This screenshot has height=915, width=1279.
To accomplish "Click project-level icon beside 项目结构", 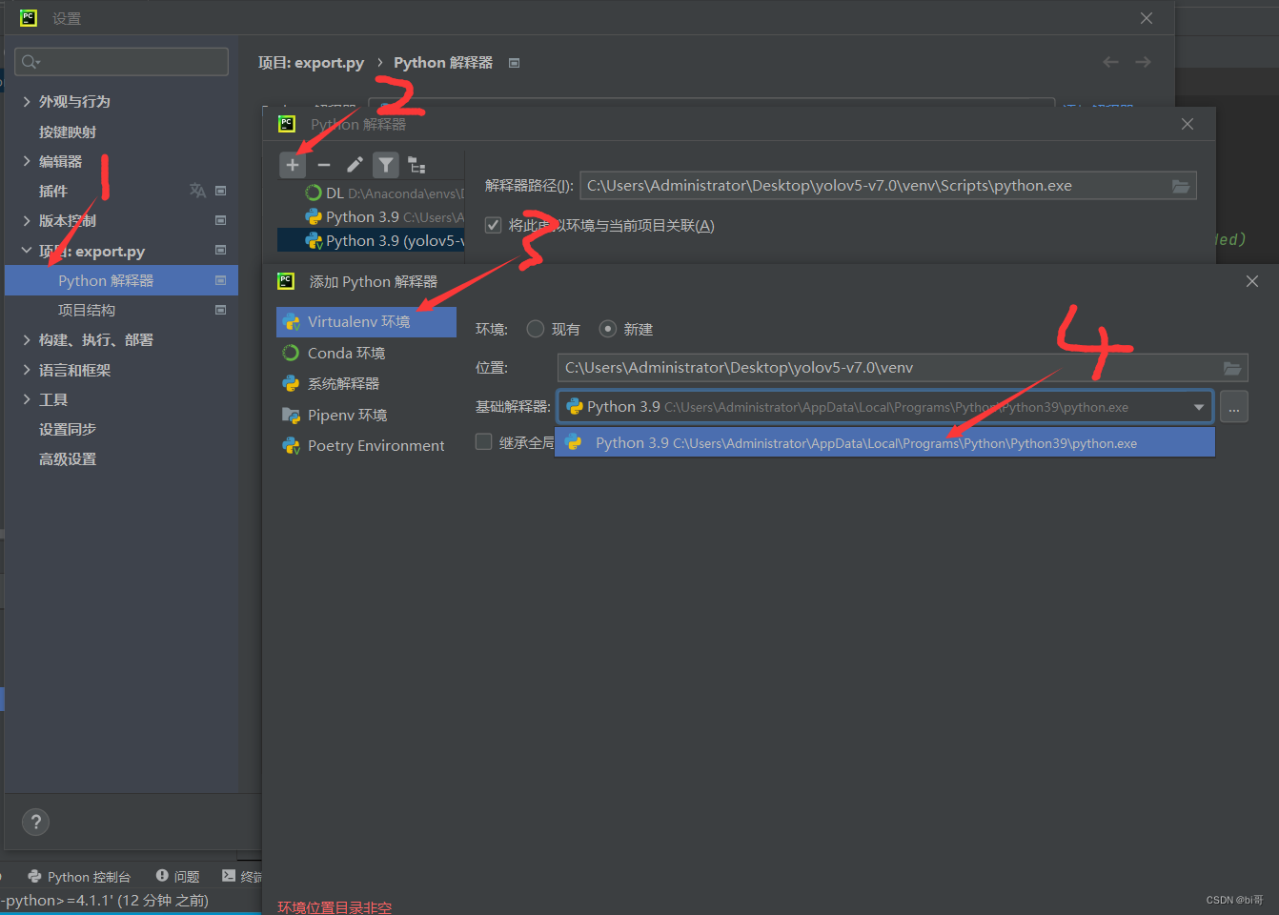I will [220, 310].
